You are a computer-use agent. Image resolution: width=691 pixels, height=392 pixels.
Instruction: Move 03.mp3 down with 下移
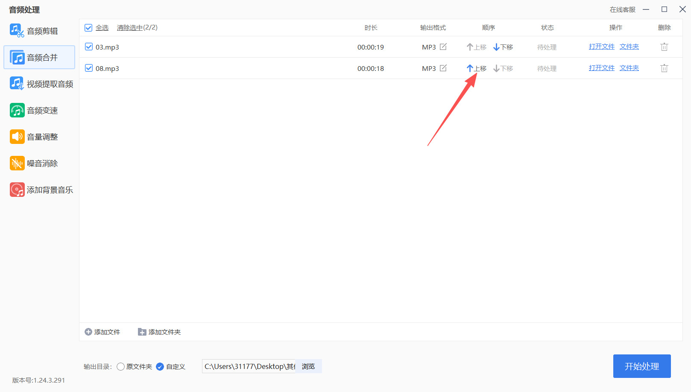click(x=503, y=47)
